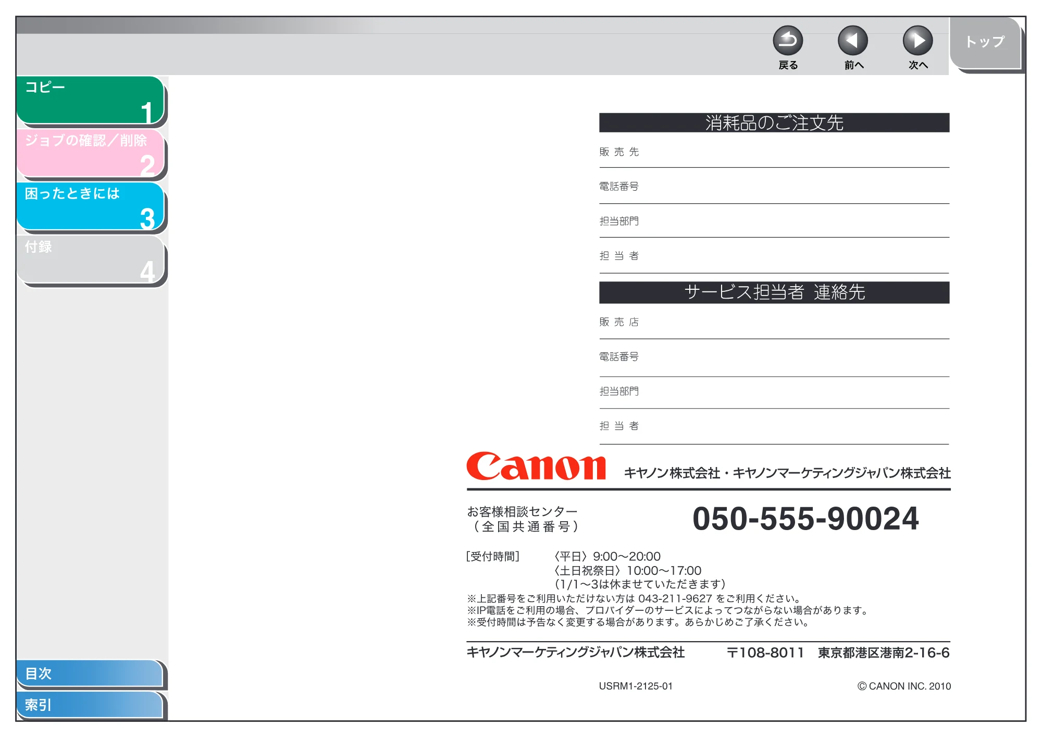This screenshot has width=1042, height=737.
Task: Click the 受付時間 label
Action: coord(493,557)
